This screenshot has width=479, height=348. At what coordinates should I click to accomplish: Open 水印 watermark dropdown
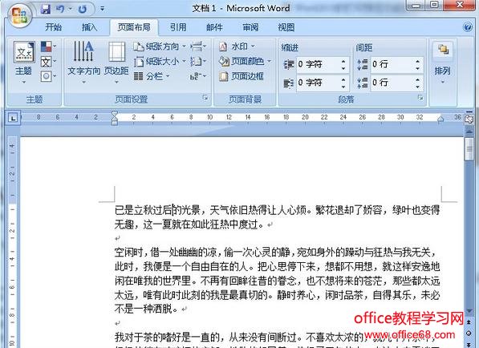point(237,47)
